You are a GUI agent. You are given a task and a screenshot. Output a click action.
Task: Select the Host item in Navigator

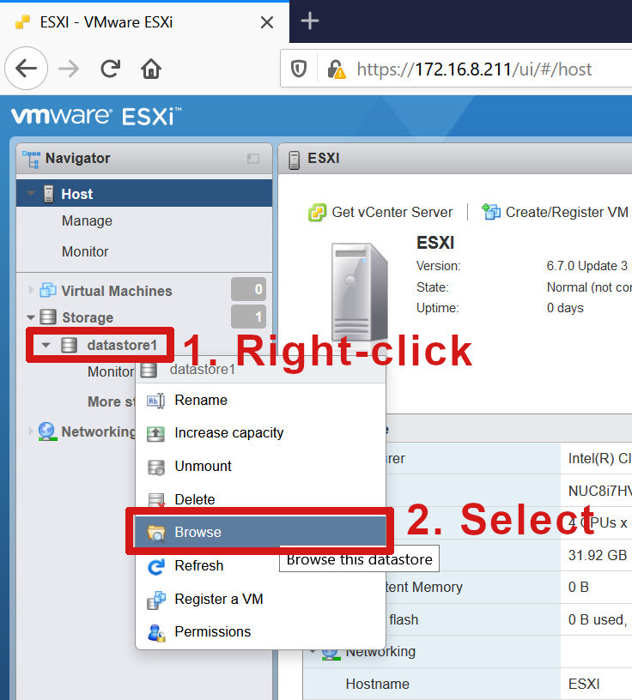pos(144,193)
